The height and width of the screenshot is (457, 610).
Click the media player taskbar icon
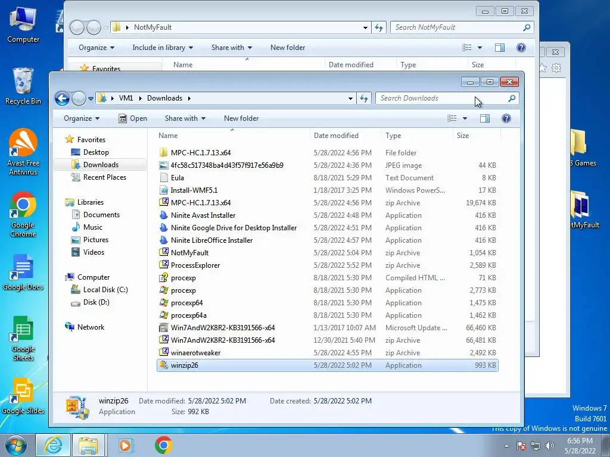[x=125, y=445]
